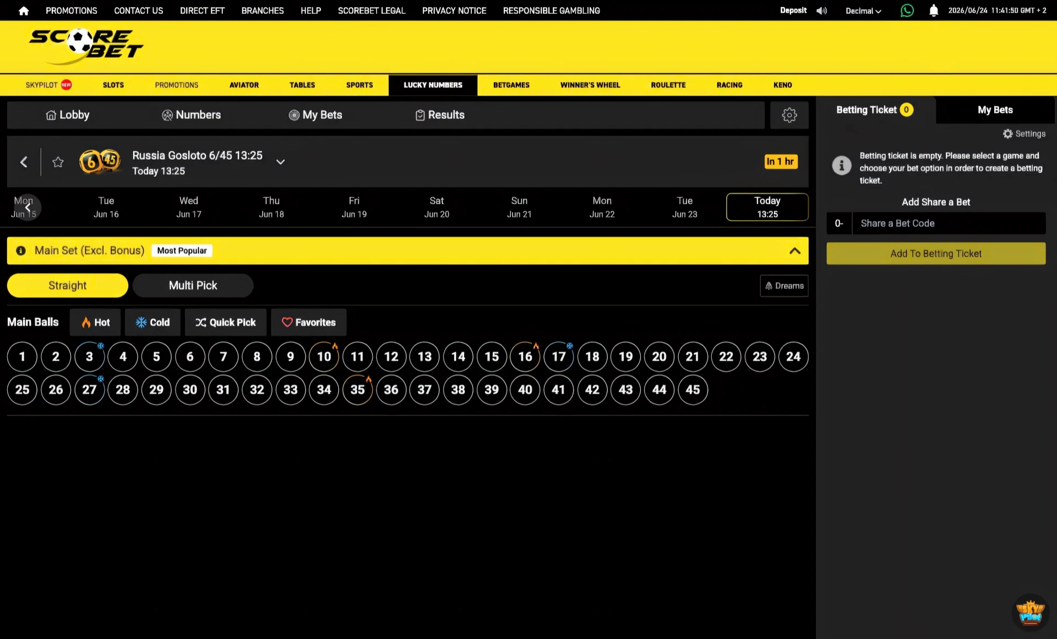This screenshot has width=1057, height=639.
Task: Open RACING category
Action: click(x=729, y=85)
